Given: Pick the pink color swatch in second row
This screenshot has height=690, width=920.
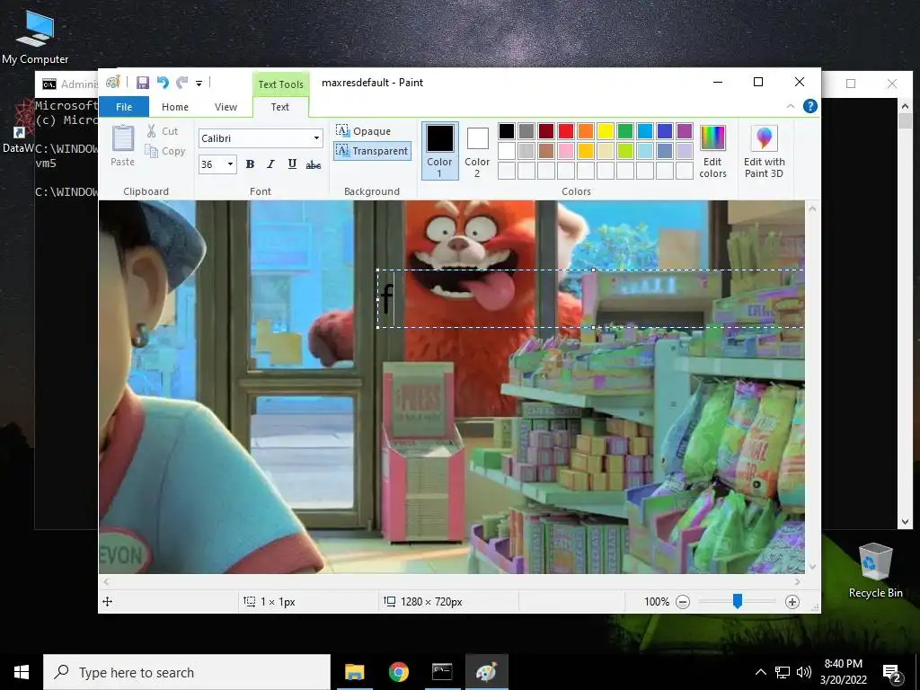Looking at the screenshot, I should tap(566, 151).
